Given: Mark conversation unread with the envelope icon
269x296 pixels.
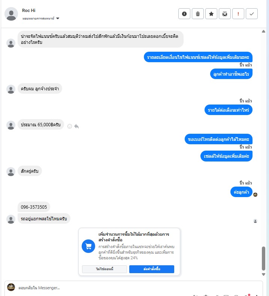Looking at the screenshot, I should click(x=225, y=14).
